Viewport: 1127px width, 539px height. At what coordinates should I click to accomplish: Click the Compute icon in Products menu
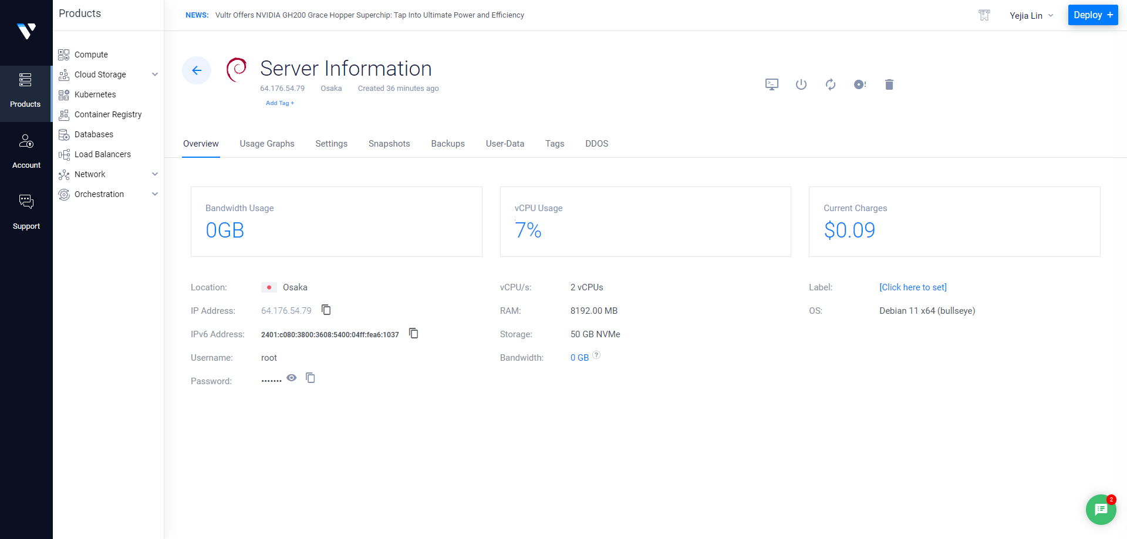[x=64, y=55]
